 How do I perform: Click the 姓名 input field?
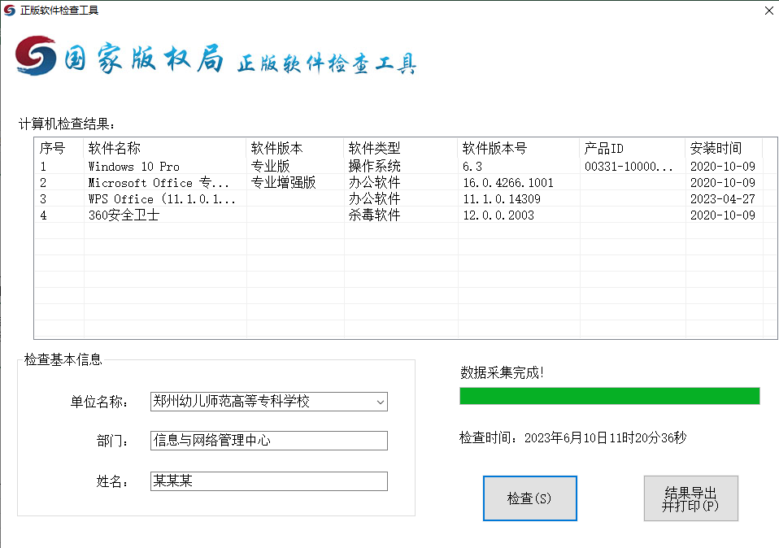(269, 481)
